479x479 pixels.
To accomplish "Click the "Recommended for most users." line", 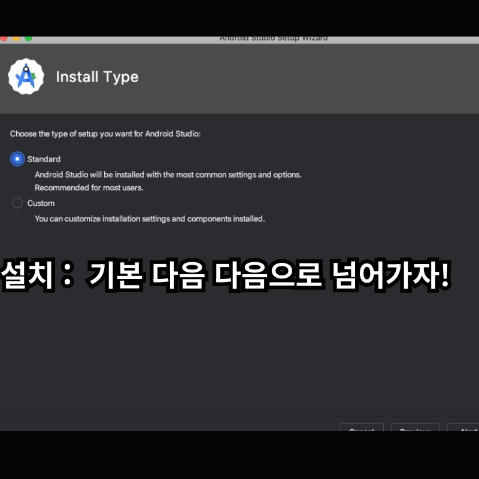I will click(x=89, y=187).
